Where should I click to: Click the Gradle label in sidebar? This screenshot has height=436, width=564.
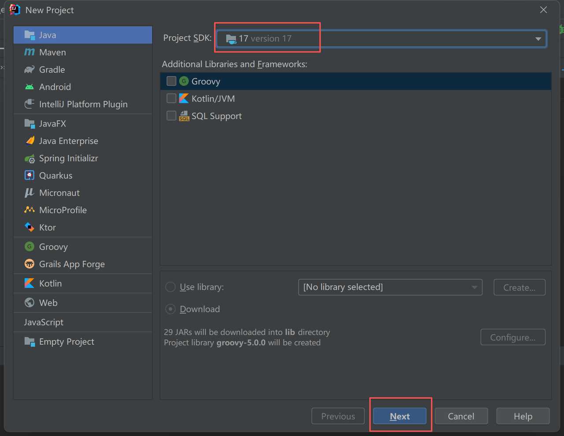coord(52,70)
